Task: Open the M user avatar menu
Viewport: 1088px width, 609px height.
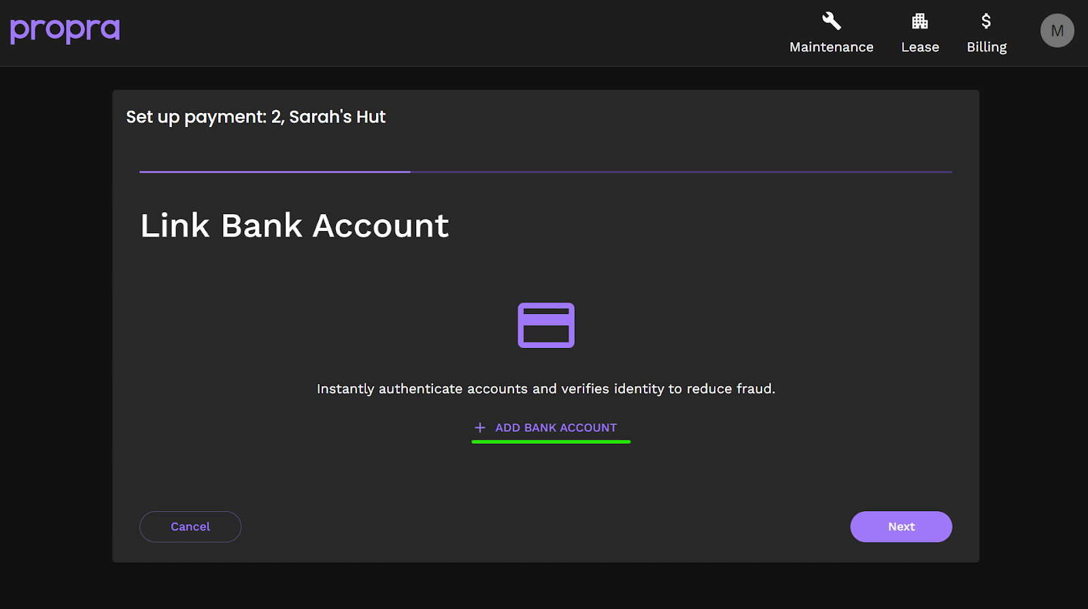Action: click(1057, 31)
